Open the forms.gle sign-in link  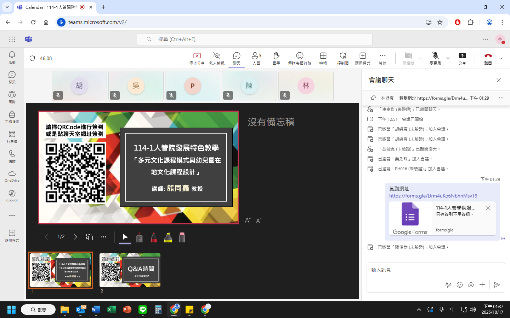point(433,196)
